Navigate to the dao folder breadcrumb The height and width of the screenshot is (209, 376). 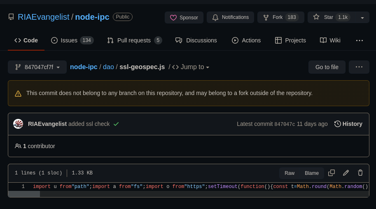[x=108, y=67]
